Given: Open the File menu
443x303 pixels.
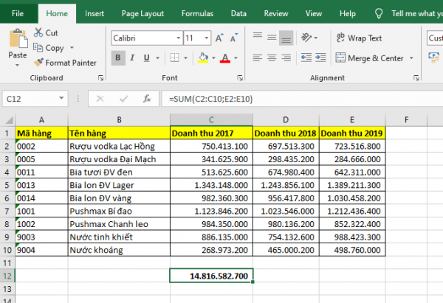Looking at the screenshot, I should click(18, 13).
